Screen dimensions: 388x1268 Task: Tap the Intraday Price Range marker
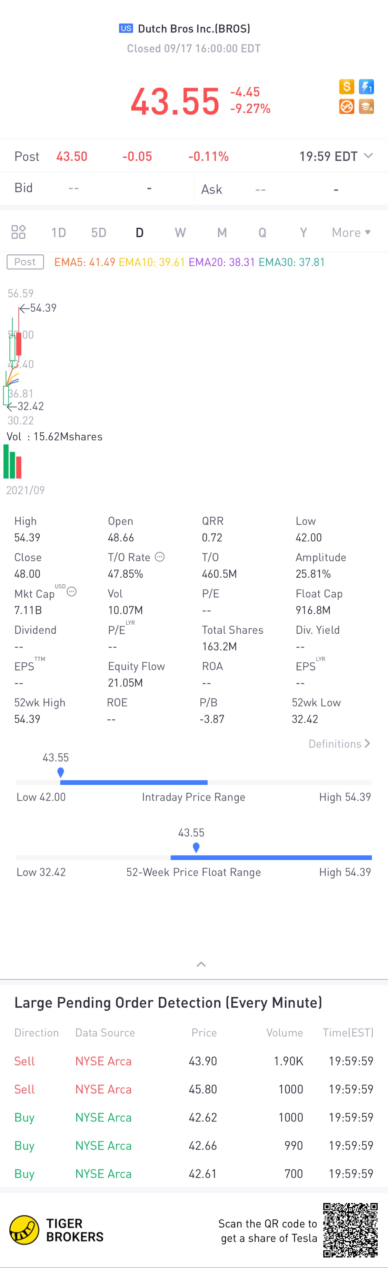pos(60,772)
